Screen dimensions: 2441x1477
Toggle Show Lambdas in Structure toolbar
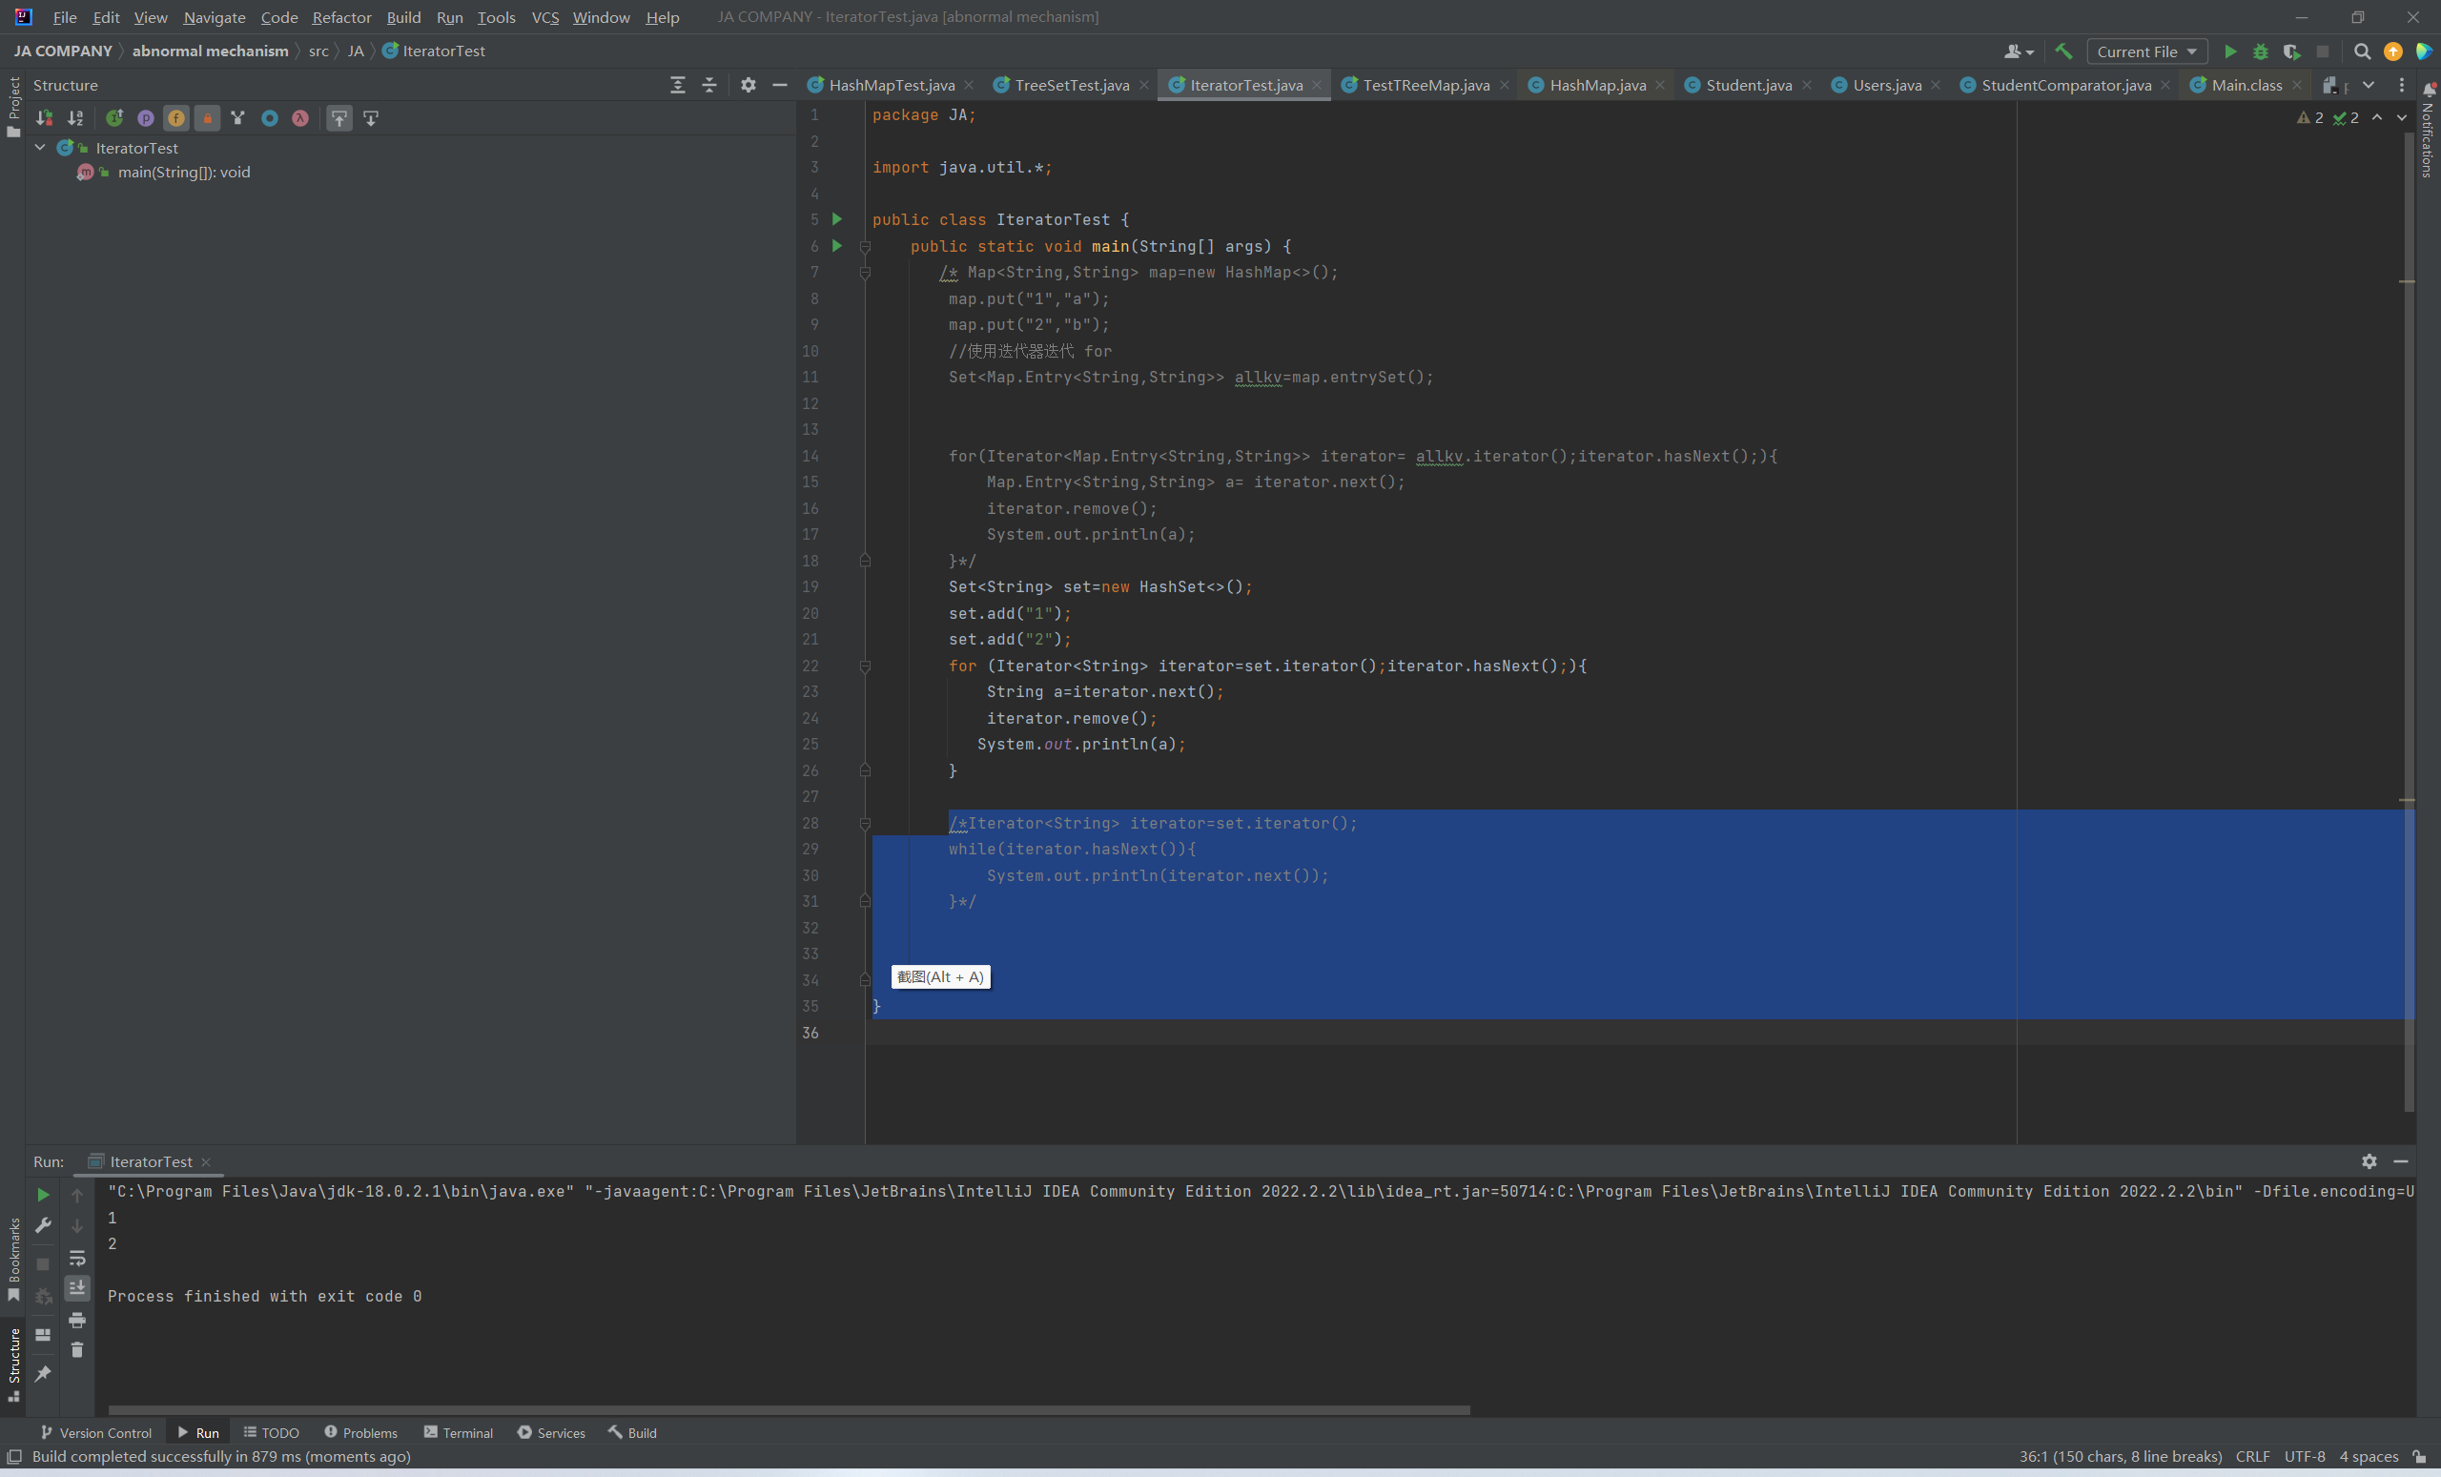click(300, 118)
